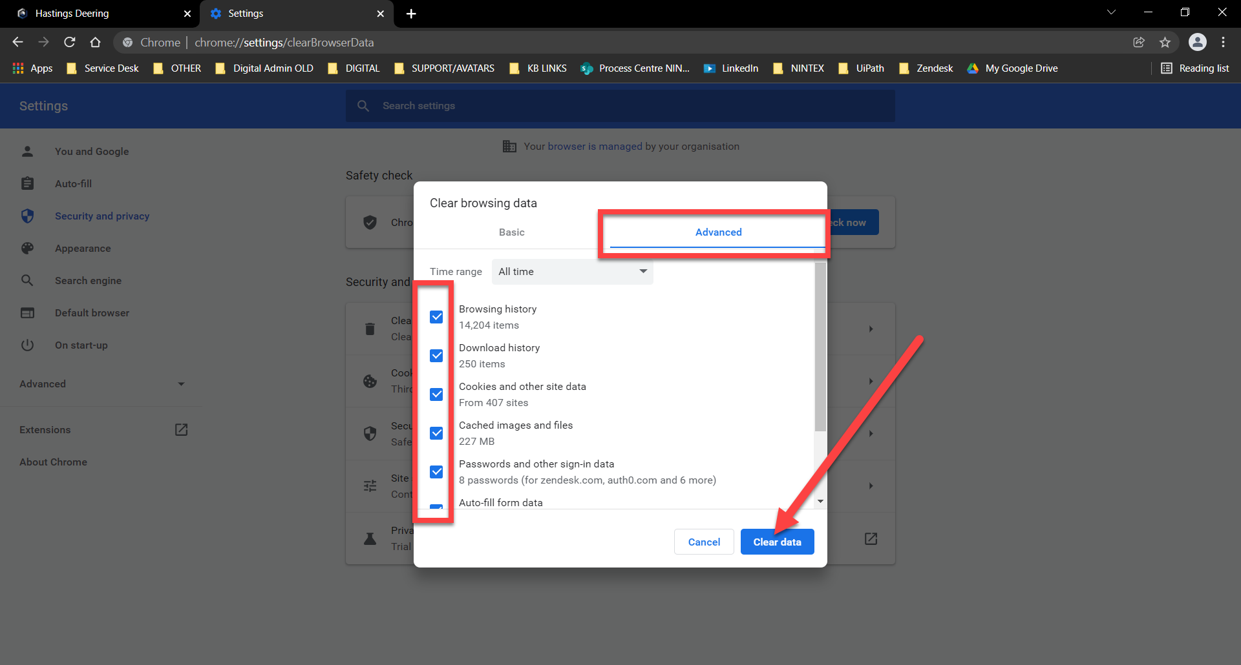Click the Check now button

pyautogui.click(x=853, y=222)
